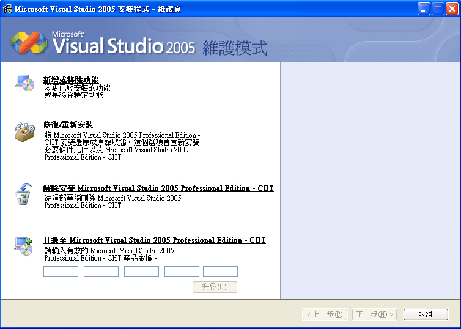461x329 pixels.
Task: Click the toolbox icon beside 修復/重新安裝
Action: pos(25,132)
